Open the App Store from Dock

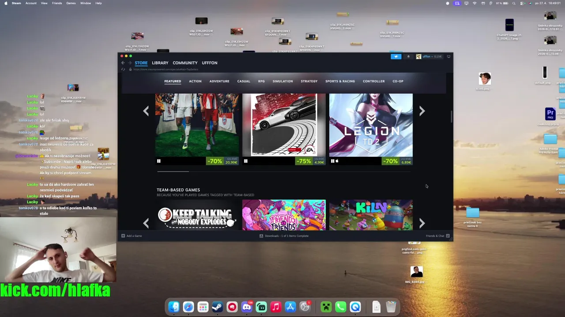point(290,307)
